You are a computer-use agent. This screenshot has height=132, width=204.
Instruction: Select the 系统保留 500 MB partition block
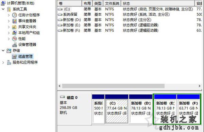tap(98, 109)
